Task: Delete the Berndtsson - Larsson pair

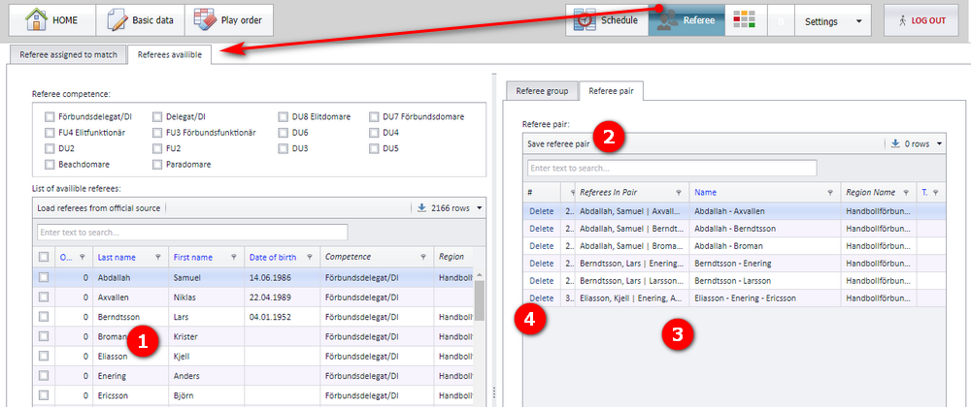Action: pyautogui.click(x=541, y=280)
